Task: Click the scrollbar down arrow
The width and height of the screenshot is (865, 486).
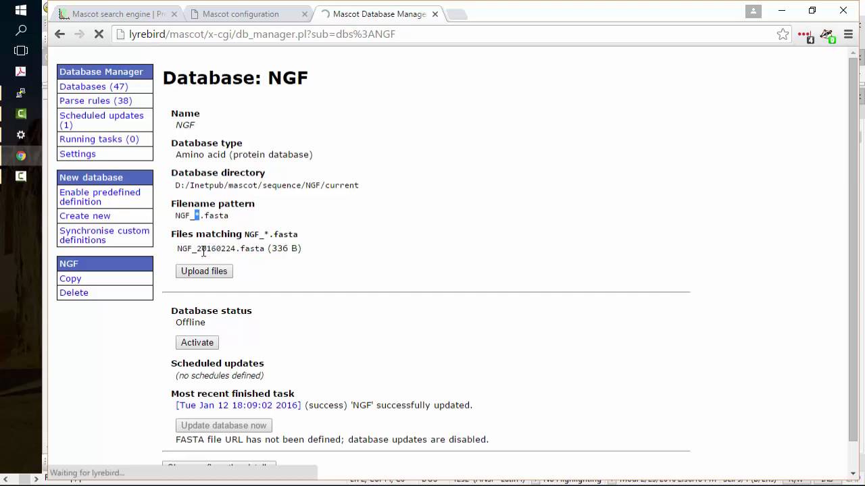Action: [853, 473]
